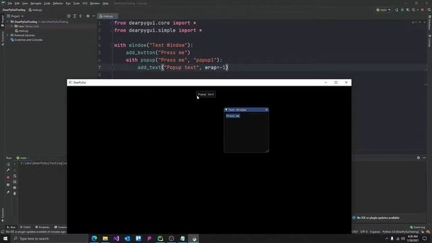Image resolution: width=432 pixels, height=243 pixels.
Task: Click the red Stop icon in the Run panel
Action: [x=8, y=177]
